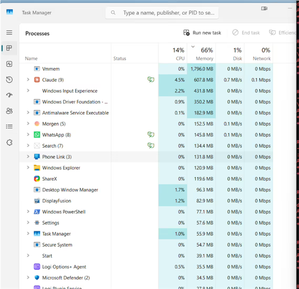Click the ShareX app icon

37,179
